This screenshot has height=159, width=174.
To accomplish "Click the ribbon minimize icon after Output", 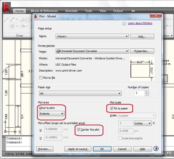I will click(133, 11).
